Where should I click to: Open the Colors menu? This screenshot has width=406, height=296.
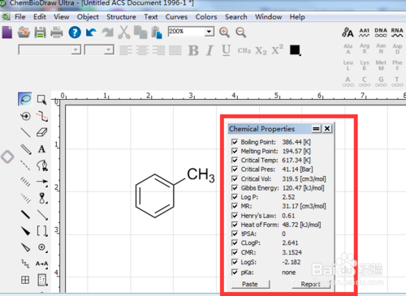coord(206,17)
